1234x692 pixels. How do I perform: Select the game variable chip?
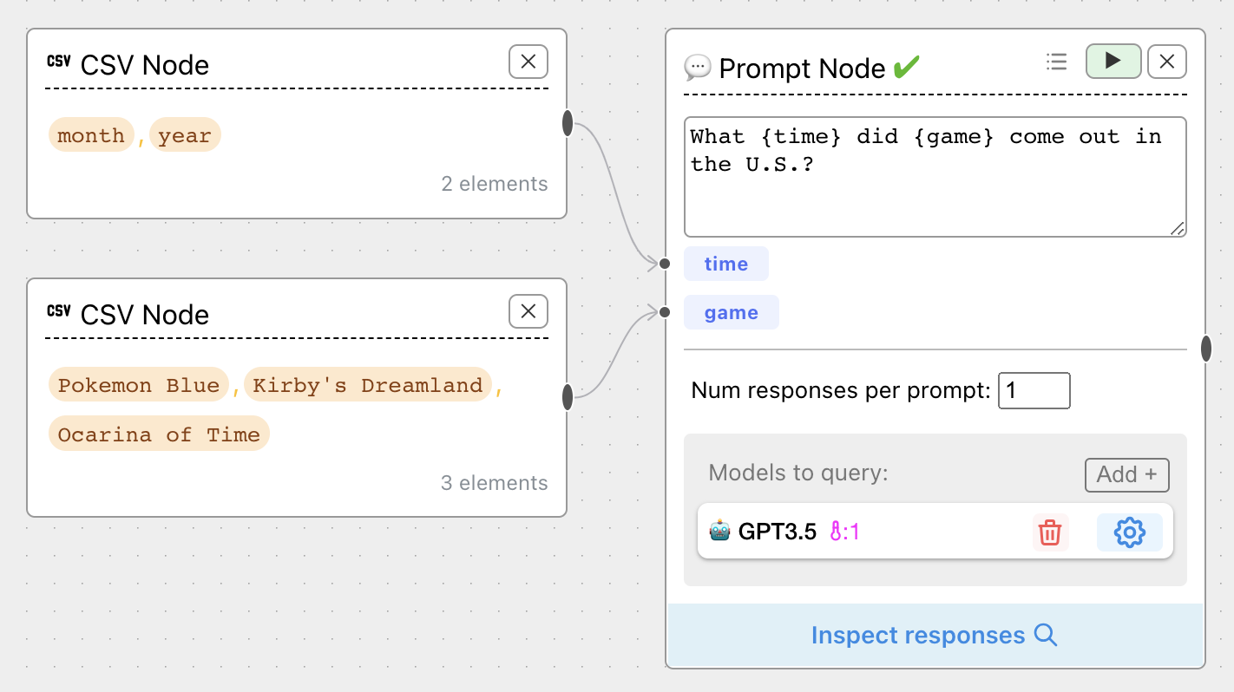pos(732,312)
